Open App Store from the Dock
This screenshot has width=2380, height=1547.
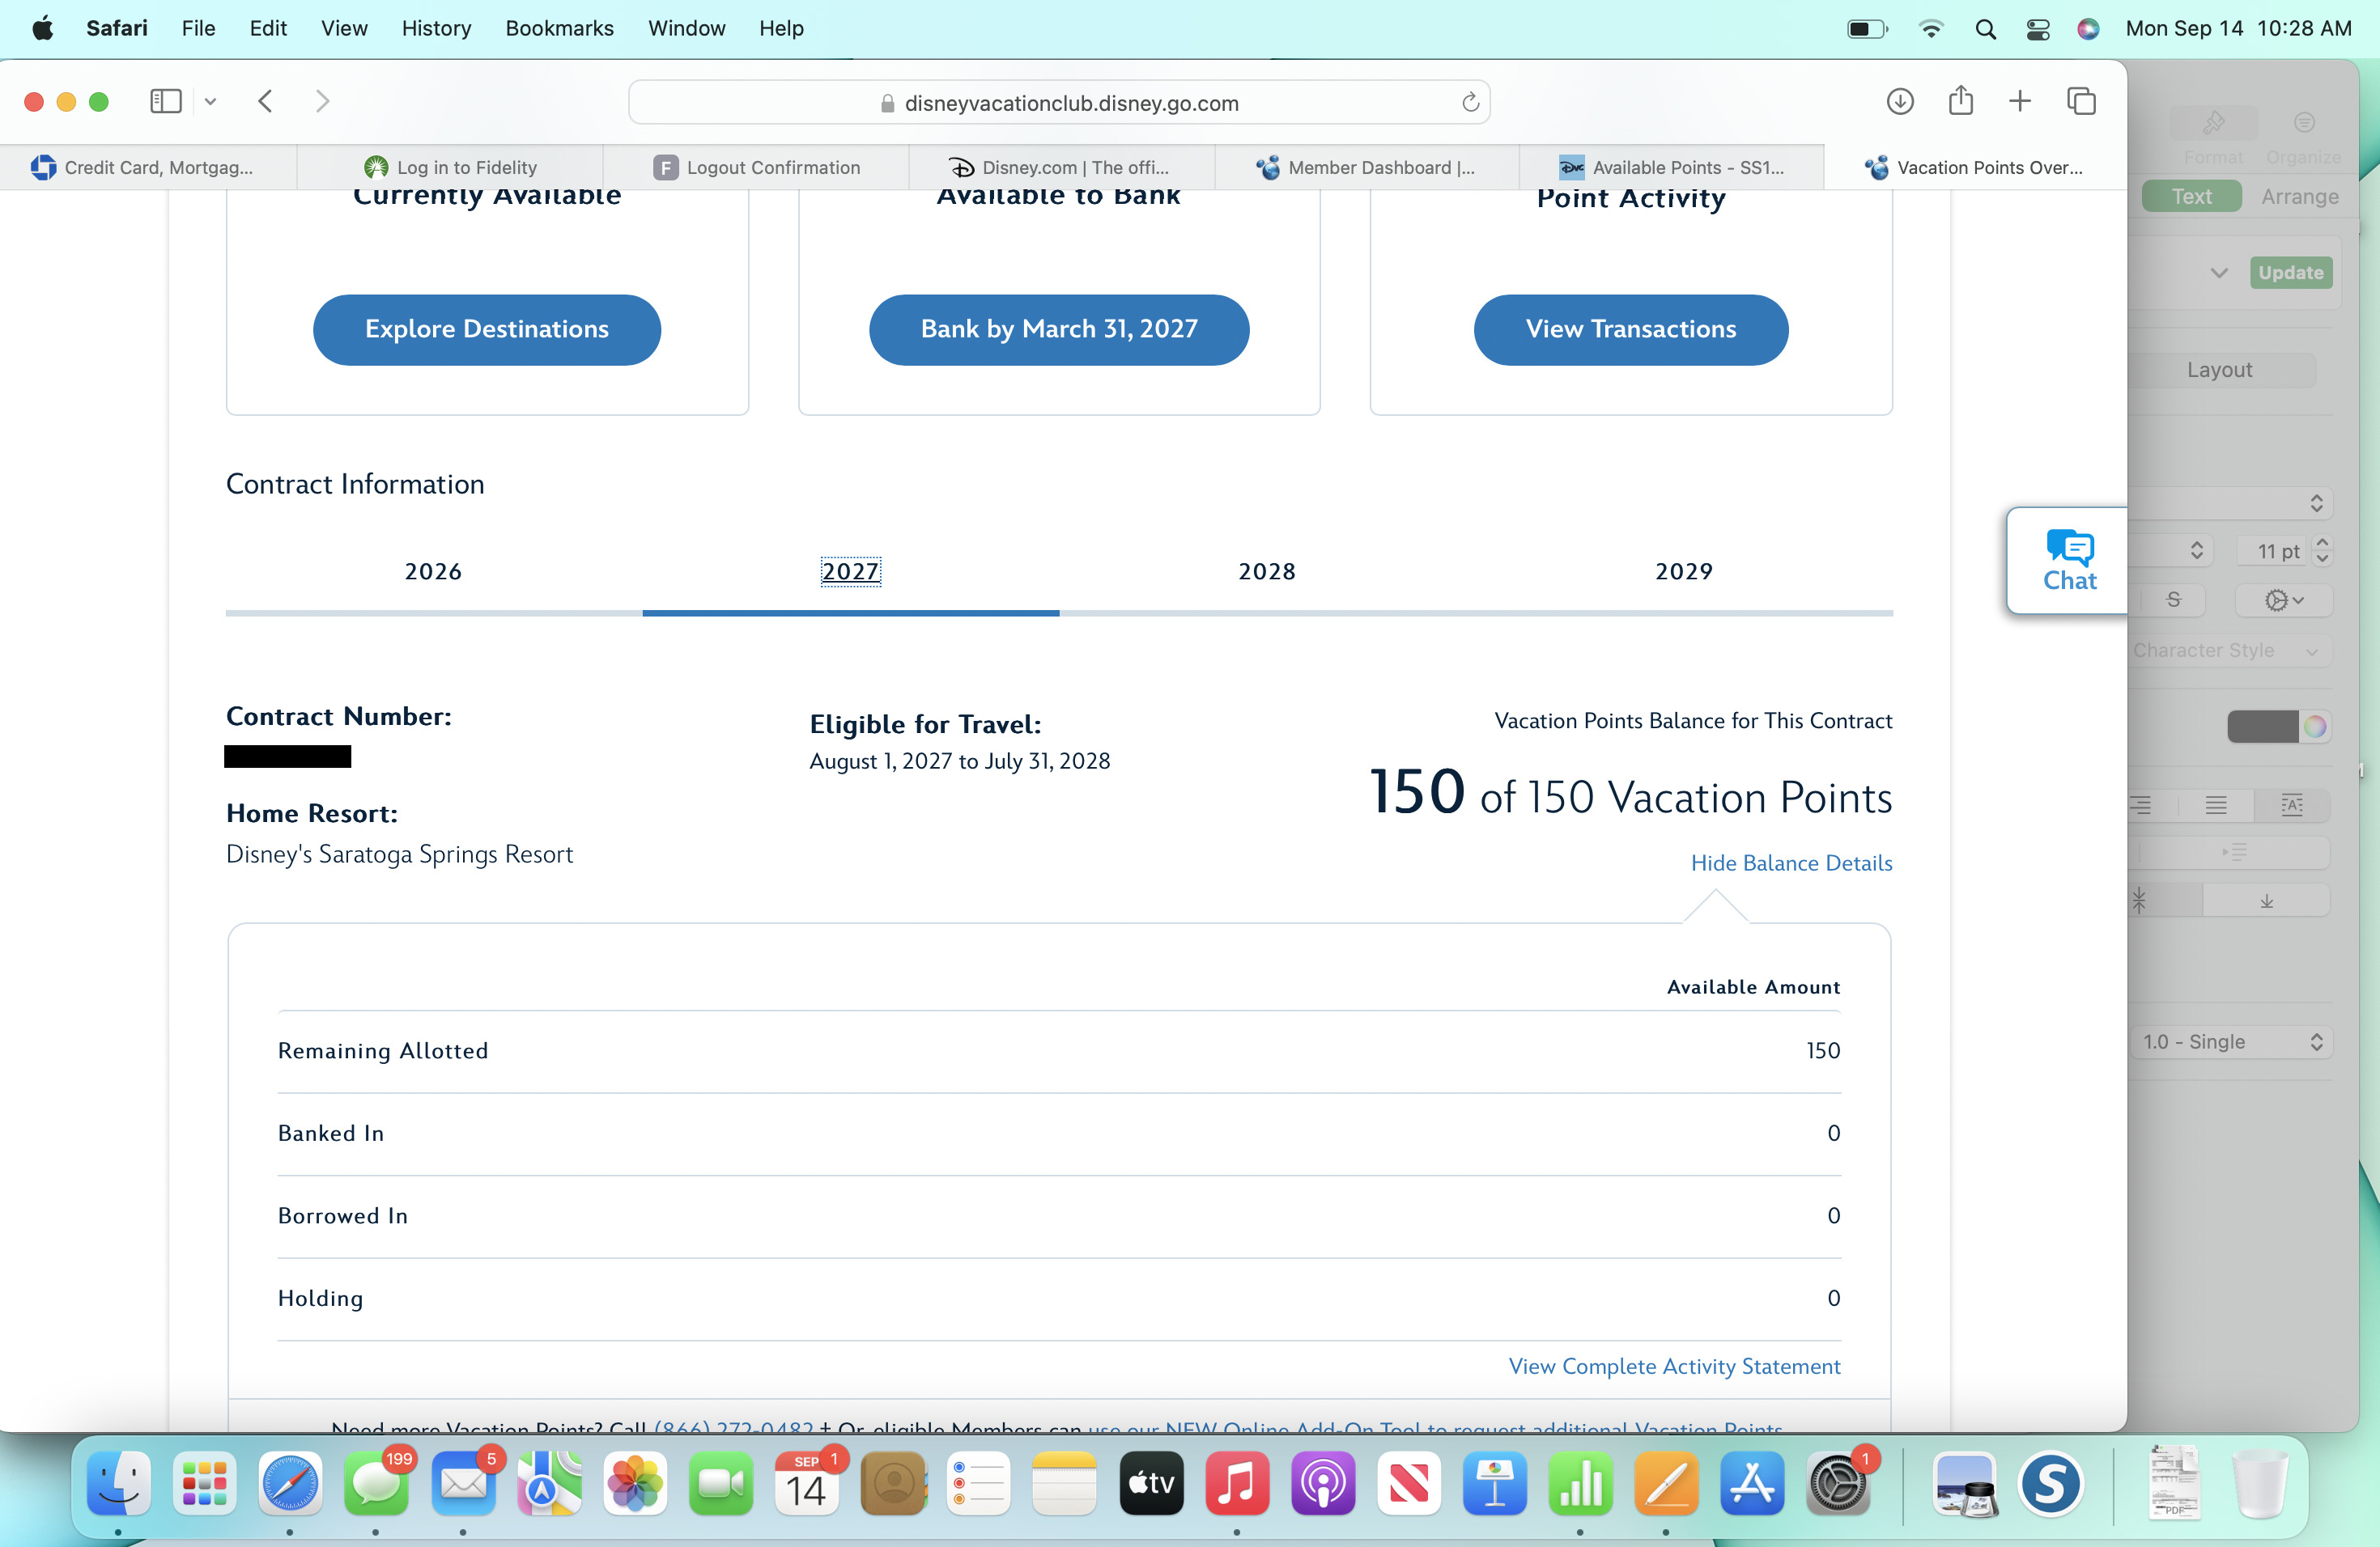coord(1752,1483)
